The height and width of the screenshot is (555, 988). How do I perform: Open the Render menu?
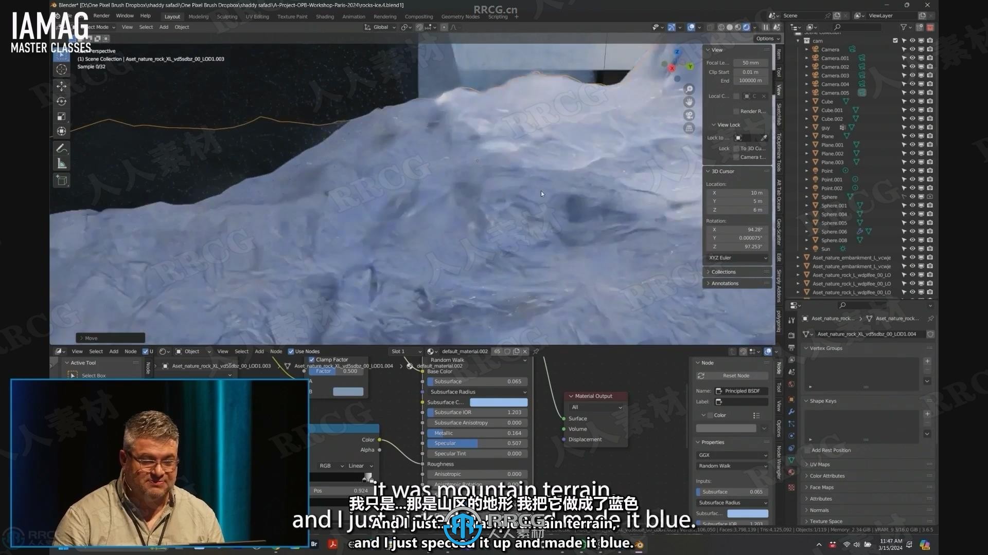pyautogui.click(x=101, y=16)
